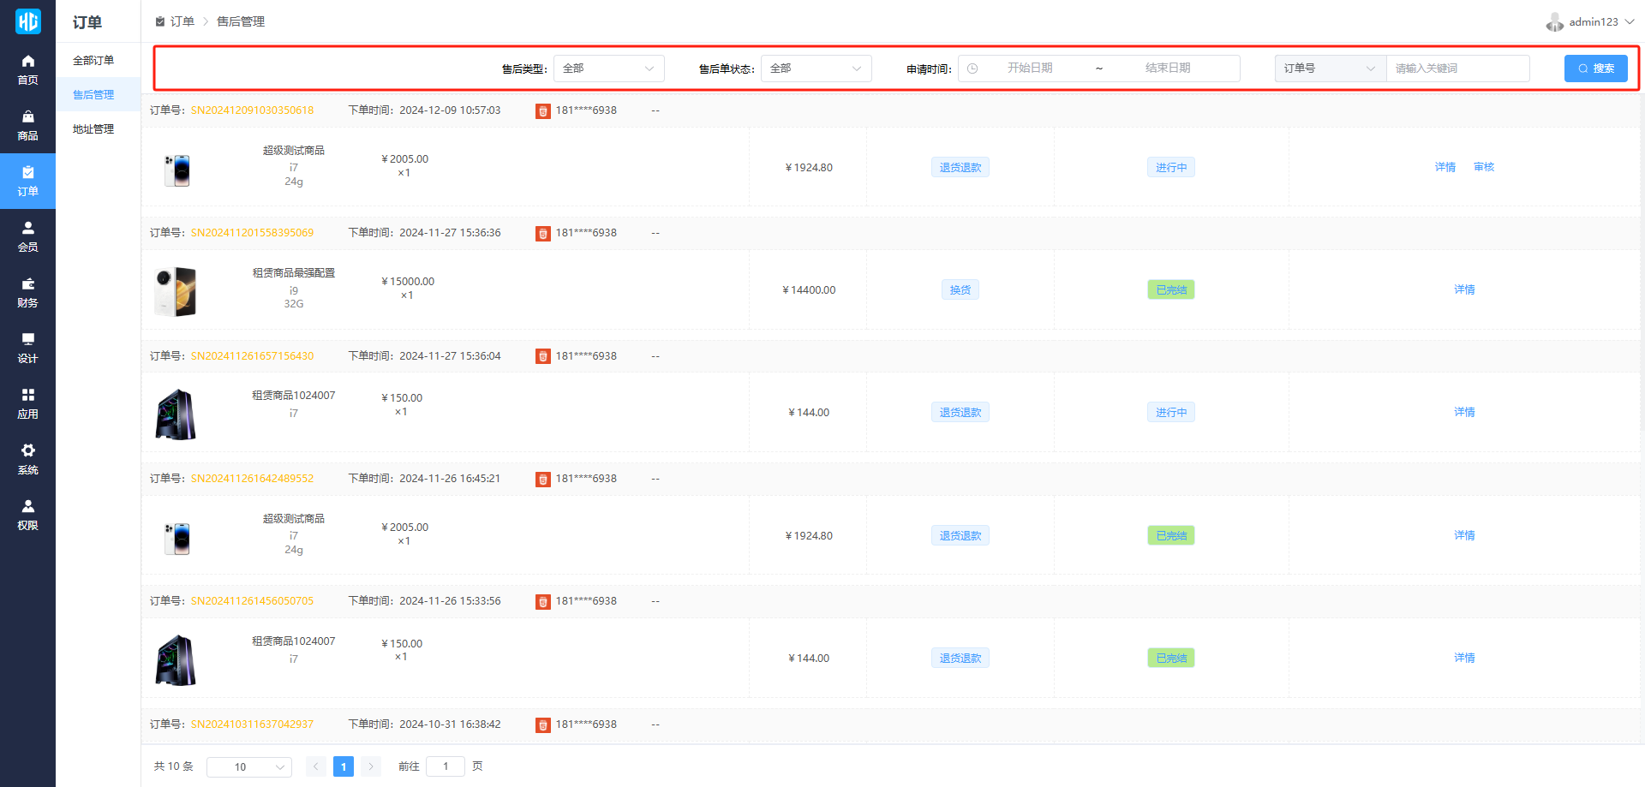Open the page size selector showing 10
This screenshot has height=787, width=1645.
pyautogui.click(x=248, y=766)
